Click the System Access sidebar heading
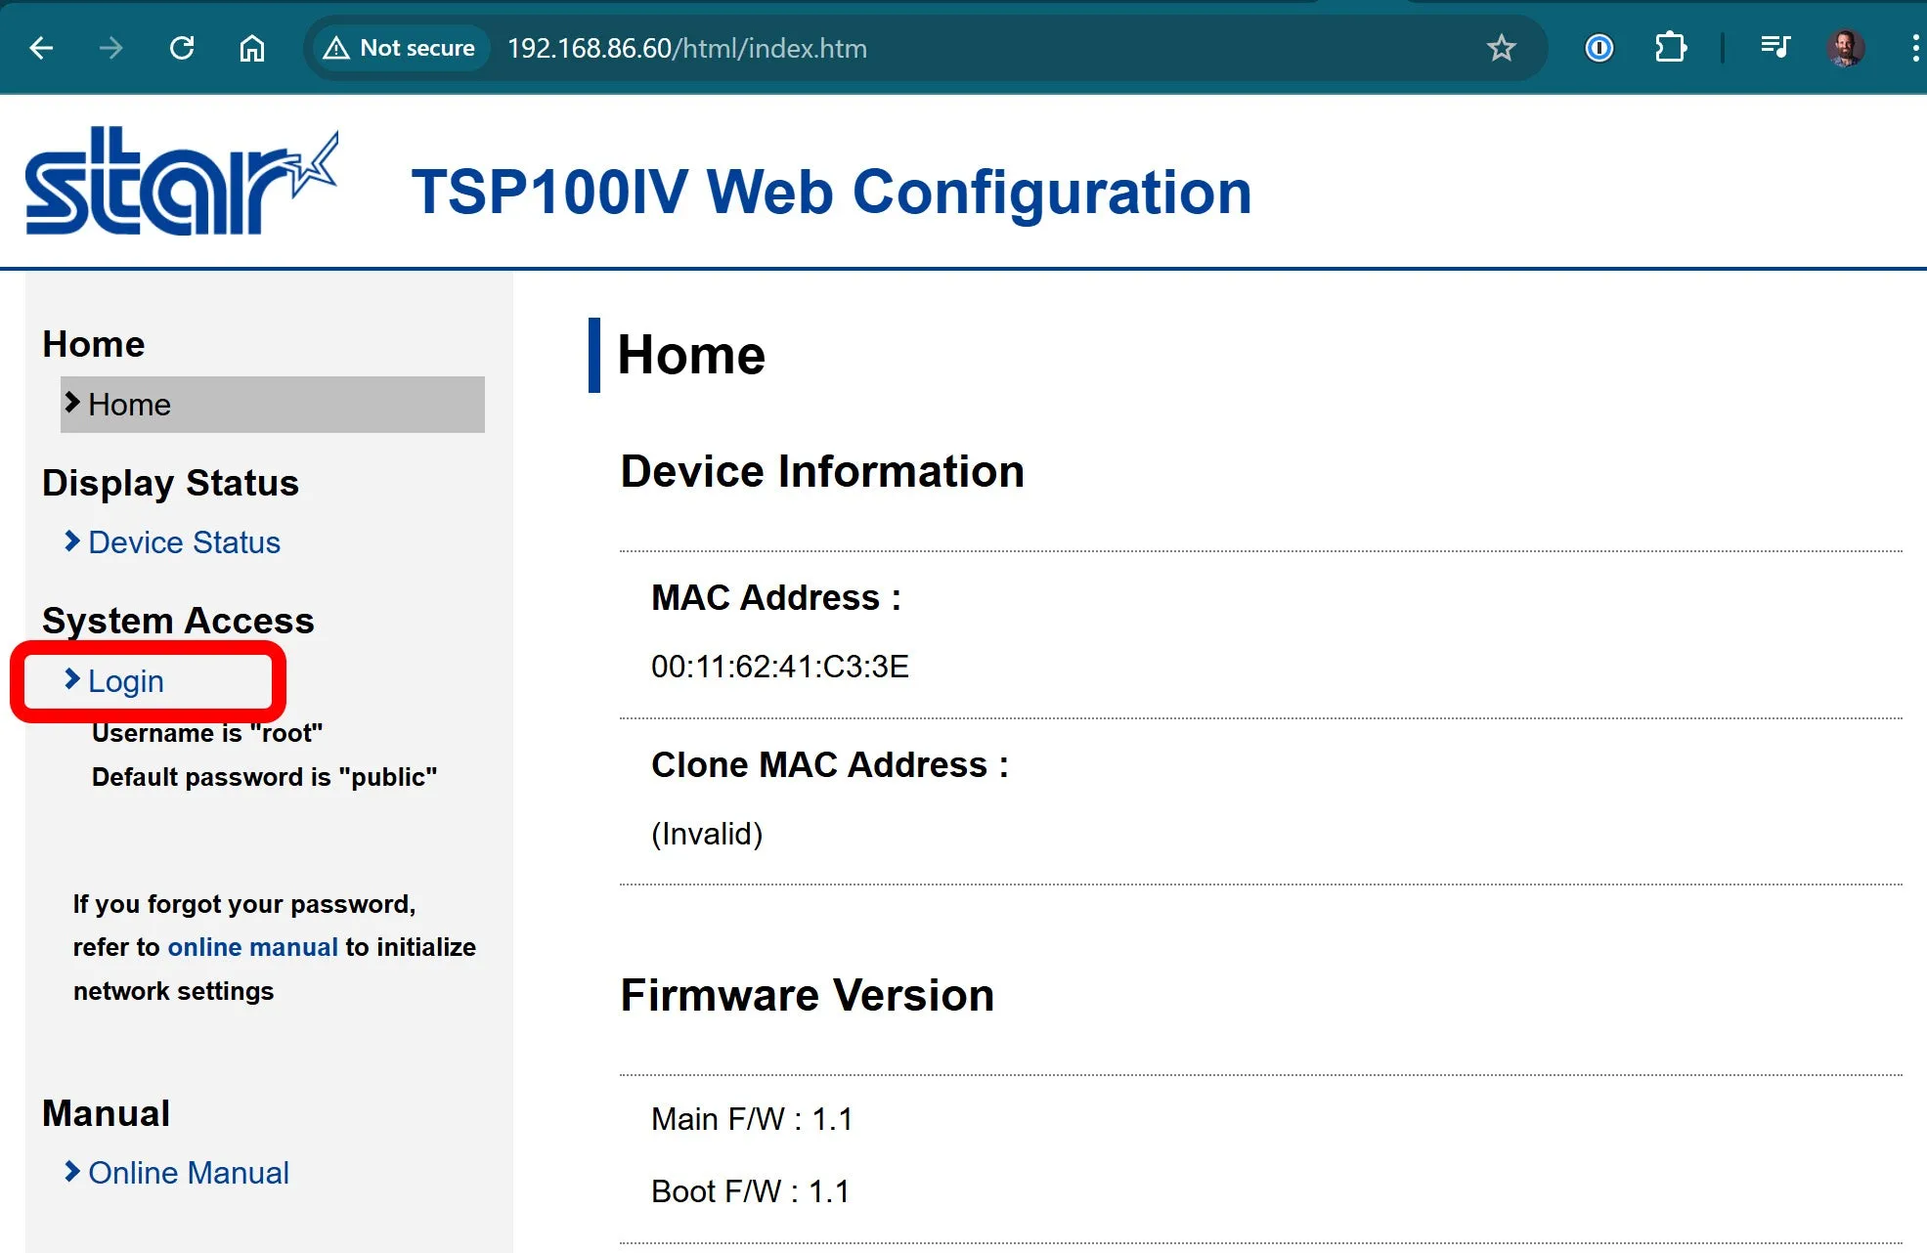This screenshot has width=1927, height=1253. [x=178, y=621]
